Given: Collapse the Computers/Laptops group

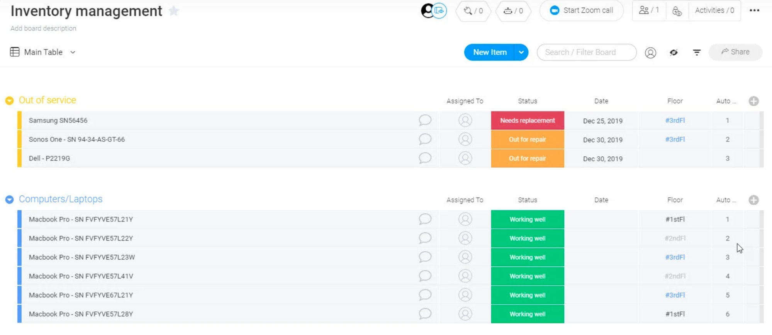Looking at the screenshot, I should point(9,200).
